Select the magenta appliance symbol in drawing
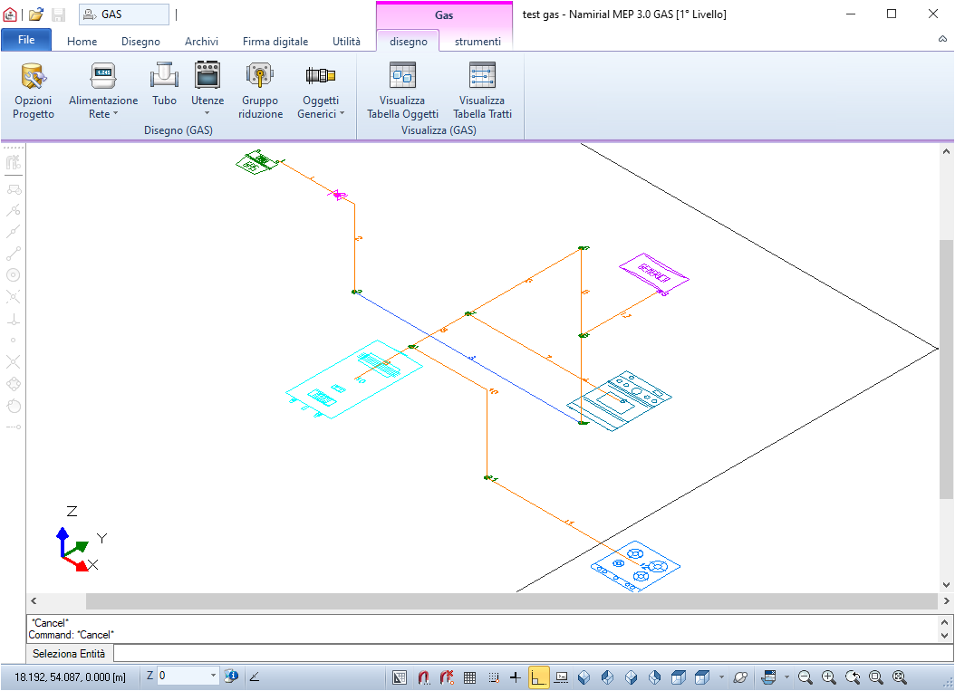This screenshot has width=955, height=691. coord(653,274)
